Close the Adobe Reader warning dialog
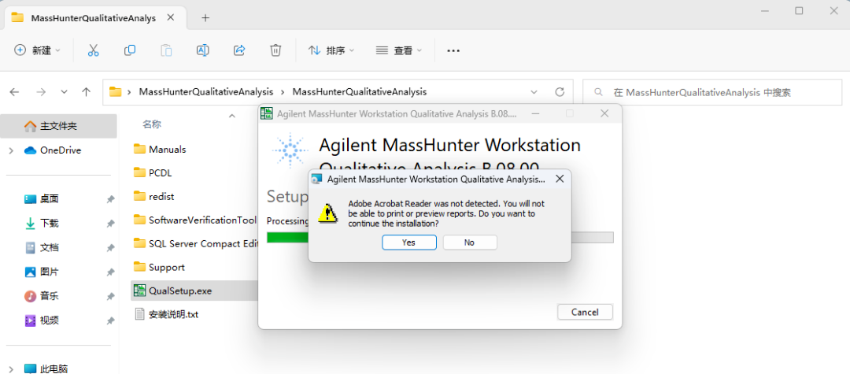Screen dimensions: 850x374 click(x=560, y=178)
